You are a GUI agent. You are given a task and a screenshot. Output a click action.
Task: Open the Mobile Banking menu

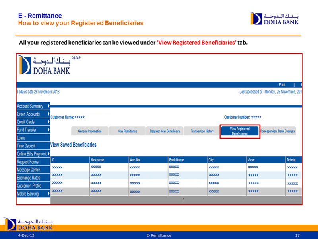click(x=28, y=194)
